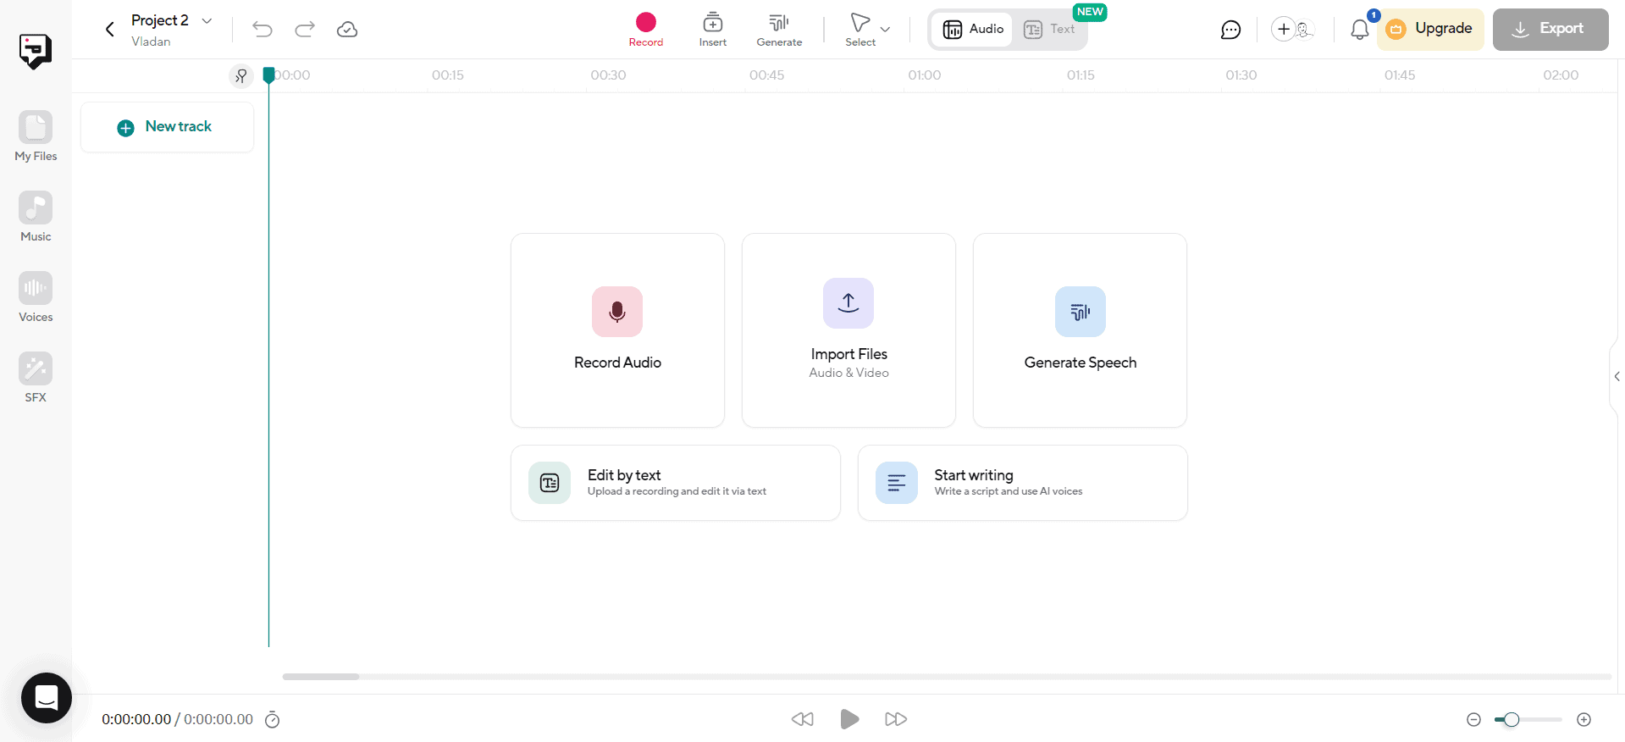1625x742 pixels.
Task: Start recording with the Record button
Action: coord(646,30)
